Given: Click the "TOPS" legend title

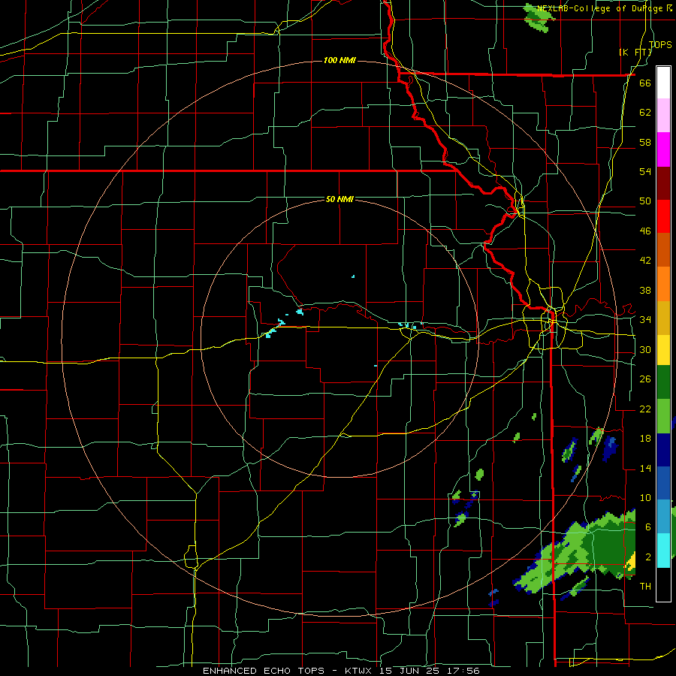Looking at the screenshot, I should pyautogui.click(x=660, y=44).
